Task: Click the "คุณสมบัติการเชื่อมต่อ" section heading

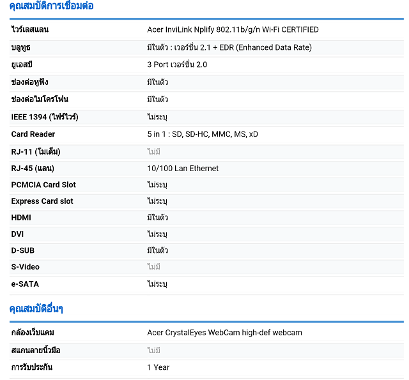Action: [51, 6]
